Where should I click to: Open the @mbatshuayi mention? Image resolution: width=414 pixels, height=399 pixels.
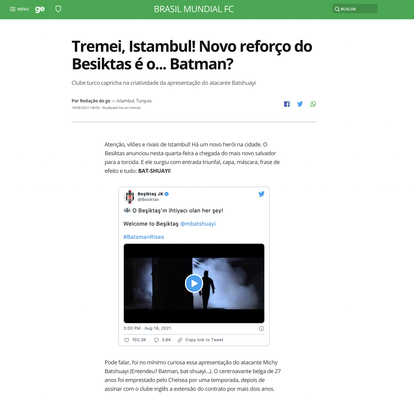coord(198,224)
